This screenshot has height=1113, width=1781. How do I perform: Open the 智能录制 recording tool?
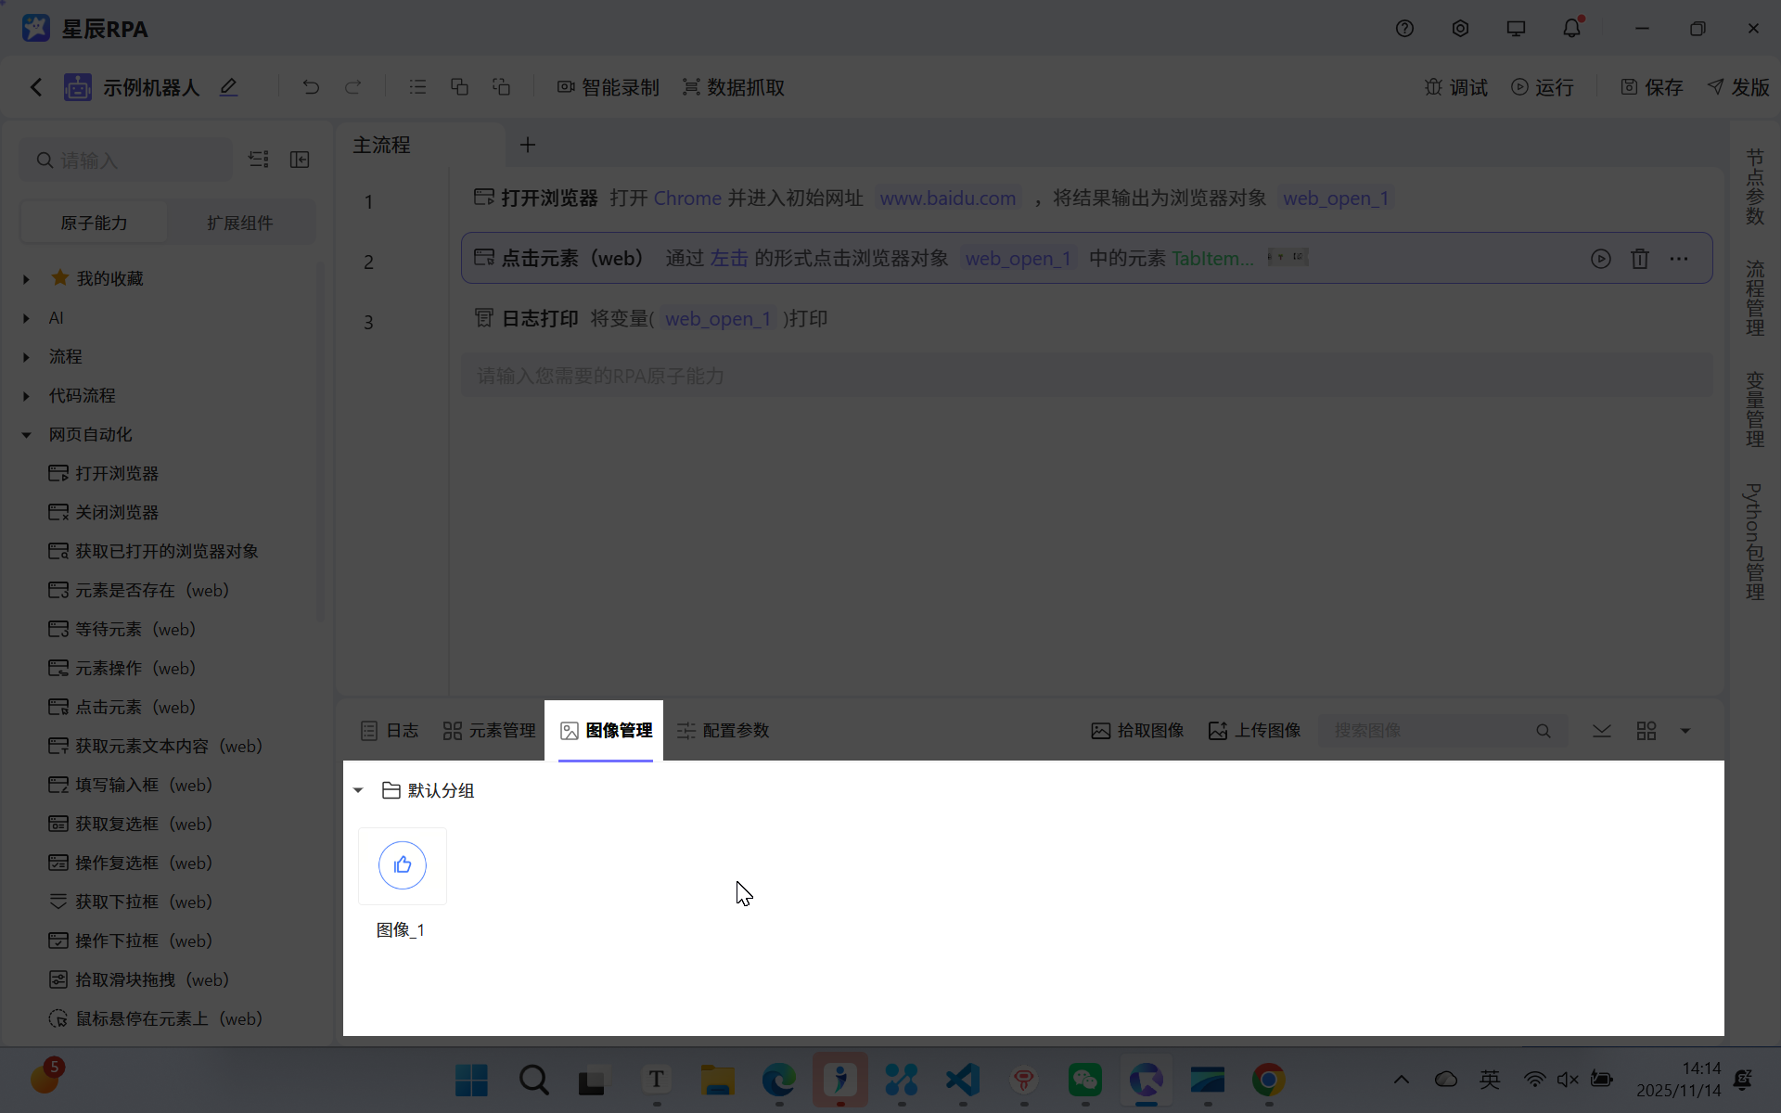[608, 86]
